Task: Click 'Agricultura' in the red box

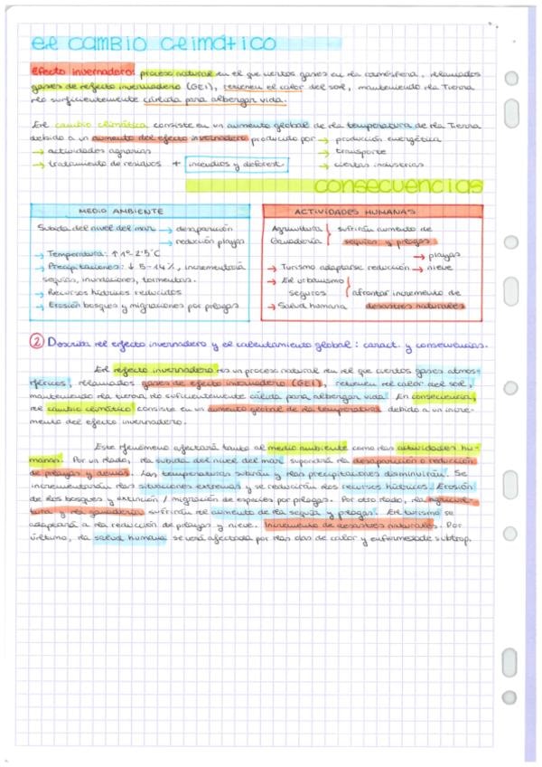Action: click(296, 229)
